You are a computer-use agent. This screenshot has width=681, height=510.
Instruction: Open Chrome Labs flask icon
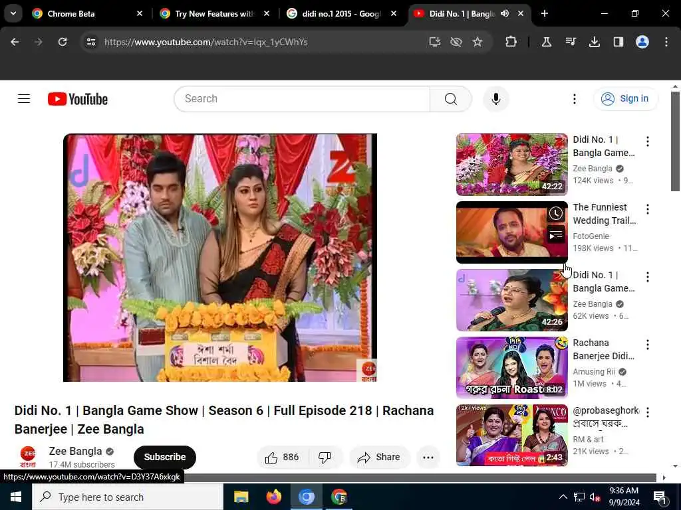pyautogui.click(x=547, y=42)
